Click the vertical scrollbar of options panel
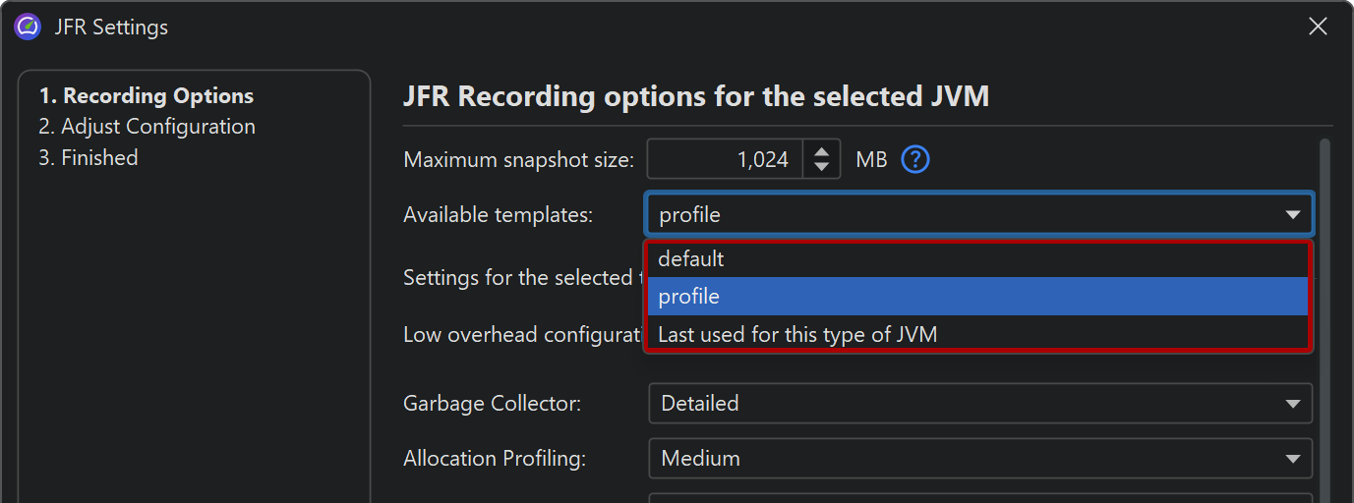Screen dimensions: 1354x503 pos(1324,295)
